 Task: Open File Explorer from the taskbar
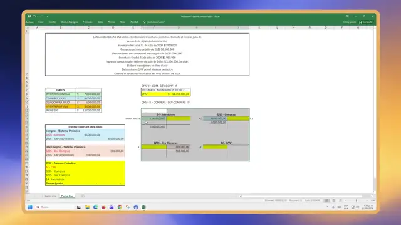(x=88, y=207)
